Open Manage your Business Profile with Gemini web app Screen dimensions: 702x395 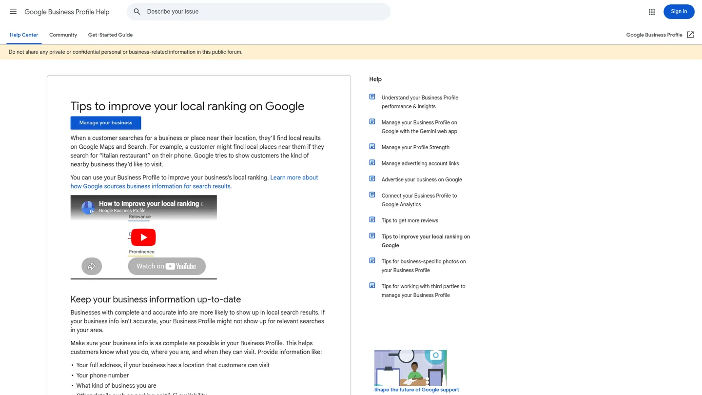pyautogui.click(x=419, y=127)
